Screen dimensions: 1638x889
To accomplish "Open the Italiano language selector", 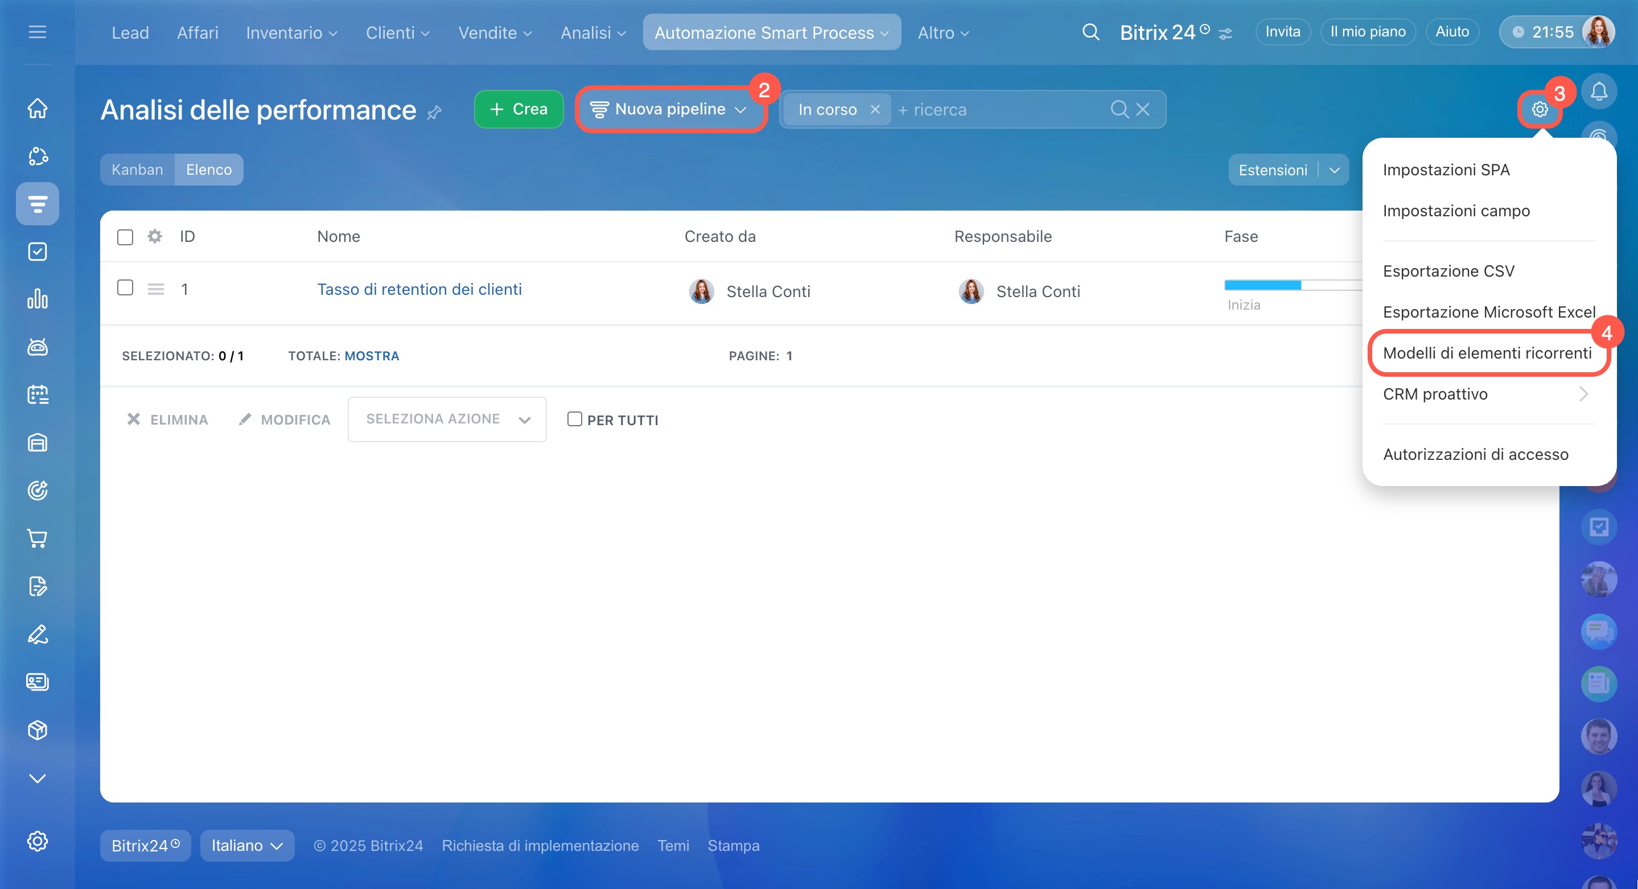I will coord(246,845).
